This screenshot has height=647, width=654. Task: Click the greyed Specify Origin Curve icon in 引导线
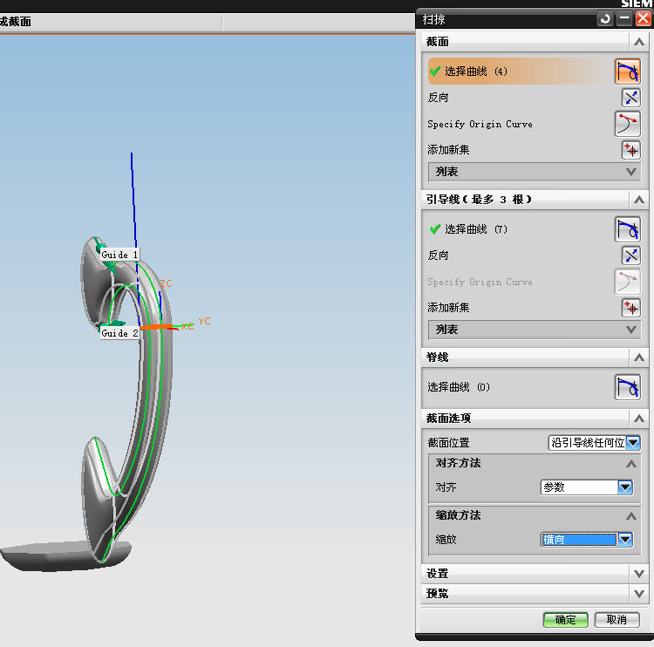[x=627, y=282]
